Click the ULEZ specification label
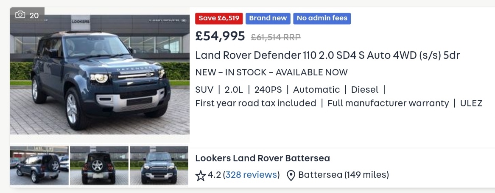Viewport: 495px width, 193px height. point(471,103)
